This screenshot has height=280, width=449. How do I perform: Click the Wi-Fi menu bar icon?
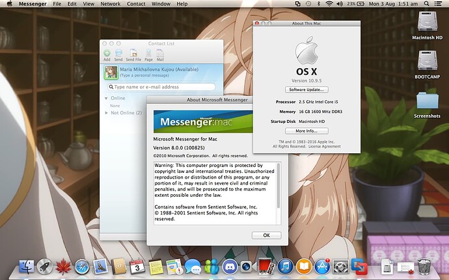point(329,4)
